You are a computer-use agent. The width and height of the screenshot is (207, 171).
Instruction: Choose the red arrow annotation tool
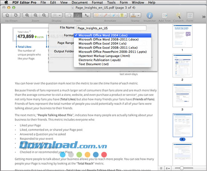105,15
